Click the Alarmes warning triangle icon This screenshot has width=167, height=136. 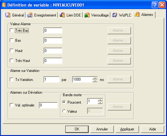[x=137, y=14]
